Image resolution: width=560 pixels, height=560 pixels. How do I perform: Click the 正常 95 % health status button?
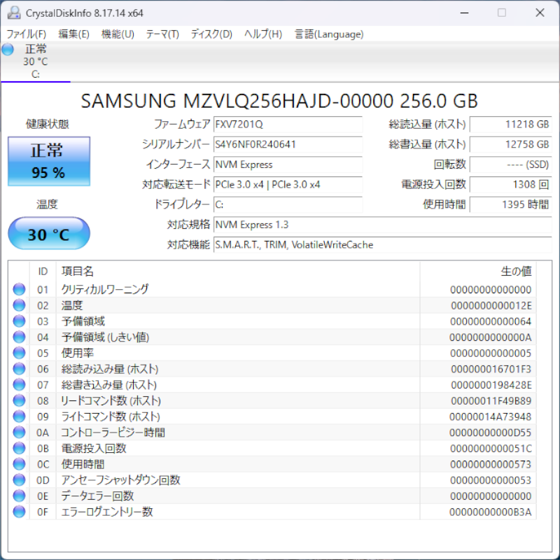(48, 161)
